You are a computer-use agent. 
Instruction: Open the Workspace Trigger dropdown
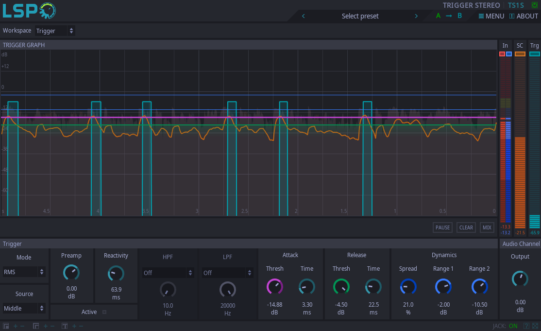(x=54, y=31)
